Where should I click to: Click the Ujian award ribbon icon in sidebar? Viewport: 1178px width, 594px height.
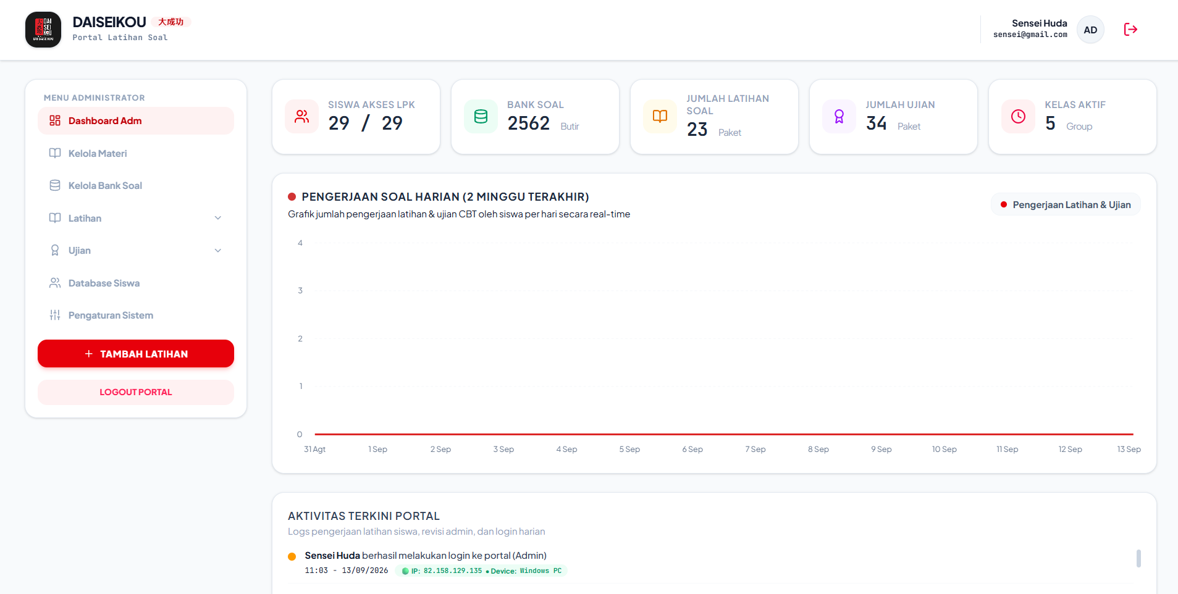(x=55, y=250)
